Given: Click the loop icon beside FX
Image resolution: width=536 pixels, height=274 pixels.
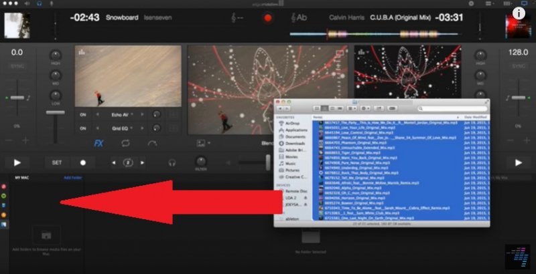Looking at the screenshot, I should pyautogui.click(x=125, y=142).
